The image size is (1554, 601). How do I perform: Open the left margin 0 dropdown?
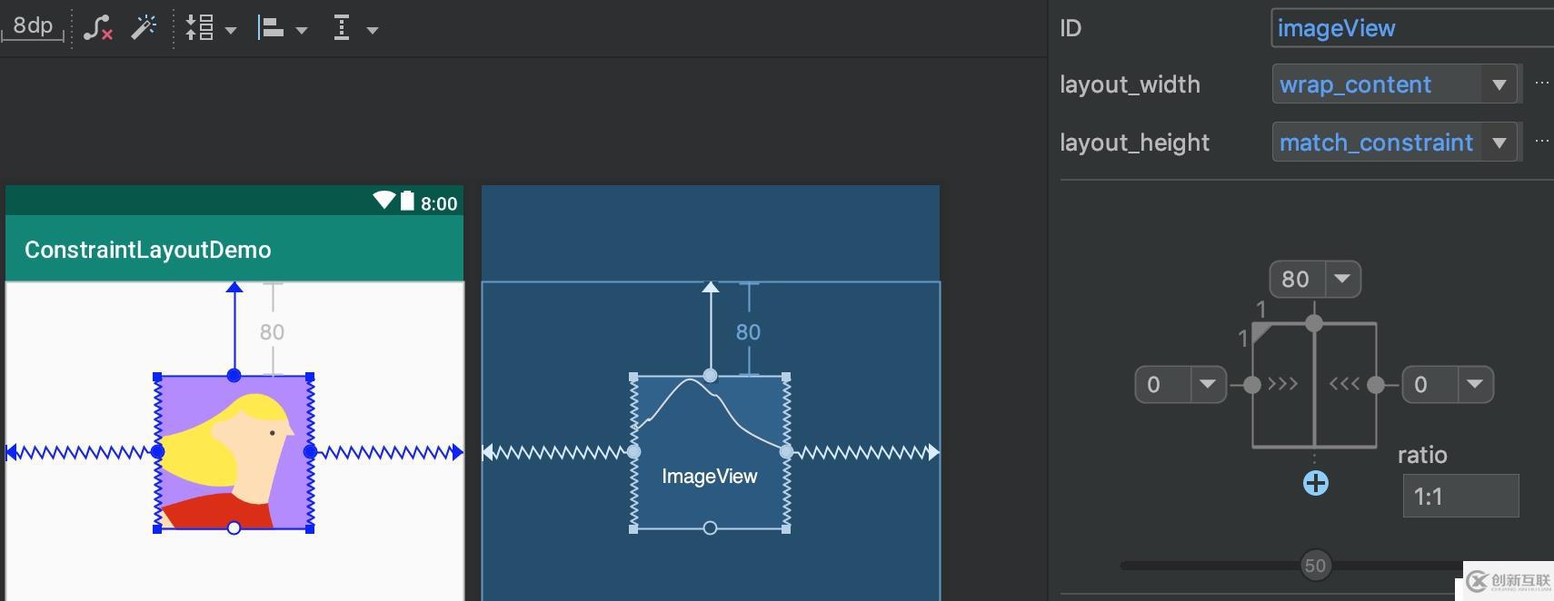click(x=1207, y=384)
